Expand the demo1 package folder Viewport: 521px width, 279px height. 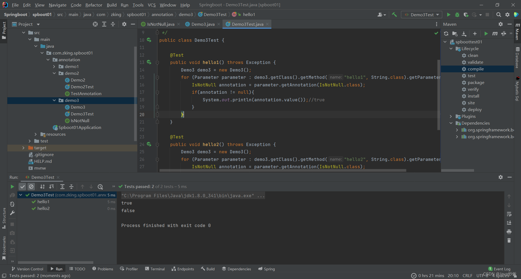(x=54, y=66)
